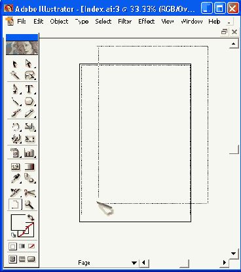Pick the Magic Wand tool

point(15,75)
